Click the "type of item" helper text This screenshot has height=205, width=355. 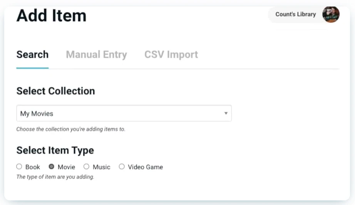[x=55, y=177]
